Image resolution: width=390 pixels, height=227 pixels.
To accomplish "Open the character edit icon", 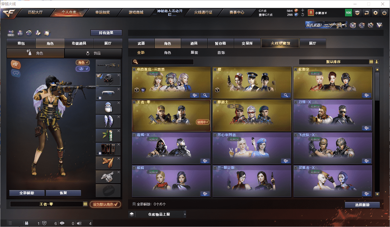I will tap(38, 33).
